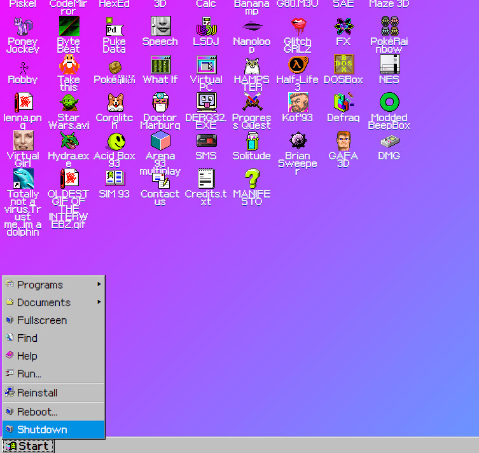Open the Star Wars.avi icon
The width and height of the screenshot is (479, 453).
tap(69, 104)
